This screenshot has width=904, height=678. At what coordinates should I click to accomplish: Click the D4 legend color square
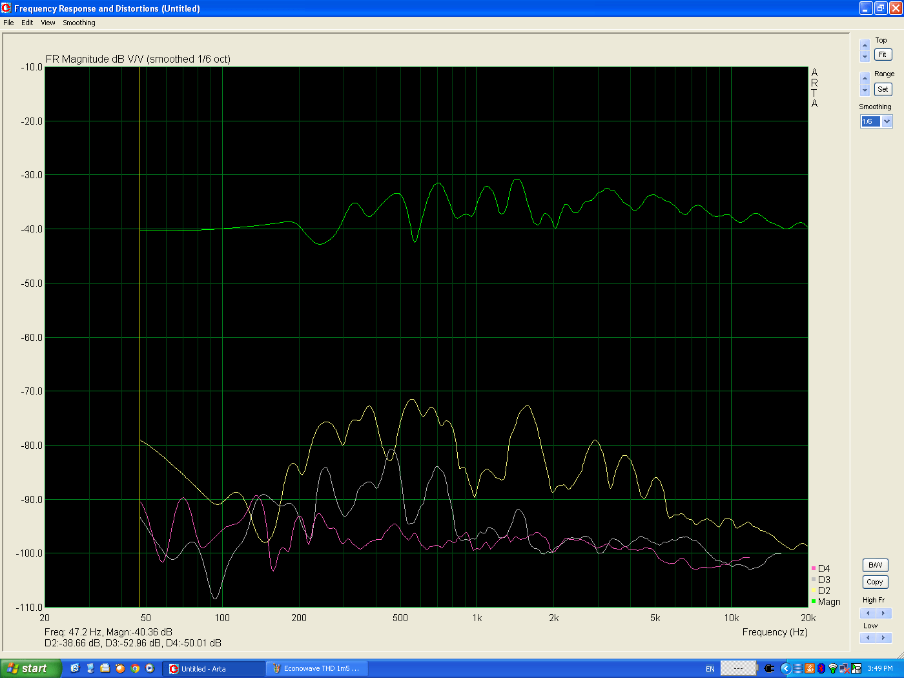coord(814,569)
